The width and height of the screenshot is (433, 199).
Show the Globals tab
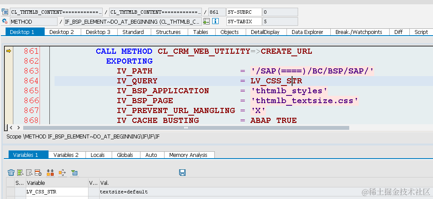125,155
